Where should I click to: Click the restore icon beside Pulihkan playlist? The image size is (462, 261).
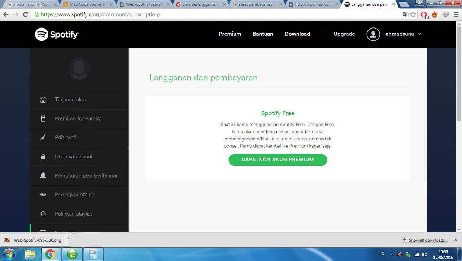pos(43,214)
